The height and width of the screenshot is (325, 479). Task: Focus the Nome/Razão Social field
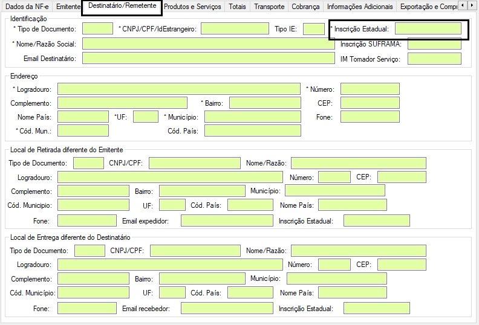pyautogui.click(x=208, y=43)
